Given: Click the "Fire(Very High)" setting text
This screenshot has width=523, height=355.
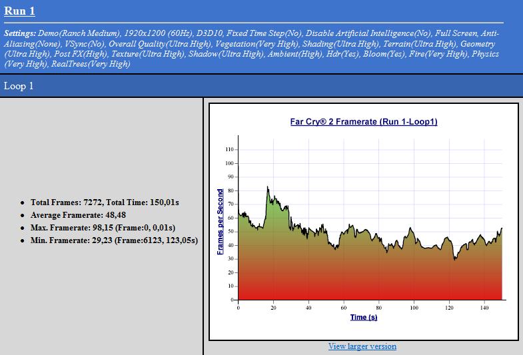Looking at the screenshot, I should (x=438, y=54).
